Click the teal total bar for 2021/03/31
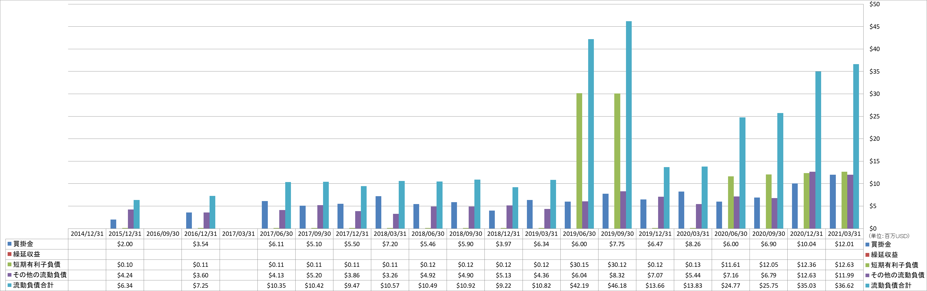The height and width of the screenshot is (291, 927). (856, 146)
